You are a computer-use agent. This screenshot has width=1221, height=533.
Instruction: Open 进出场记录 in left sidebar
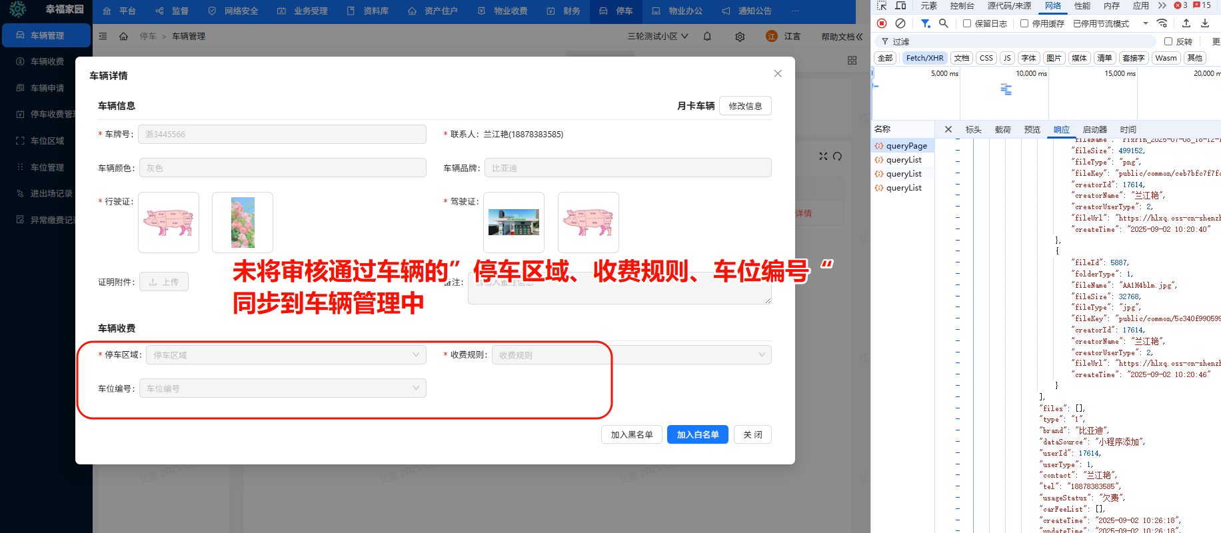click(47, 193)
